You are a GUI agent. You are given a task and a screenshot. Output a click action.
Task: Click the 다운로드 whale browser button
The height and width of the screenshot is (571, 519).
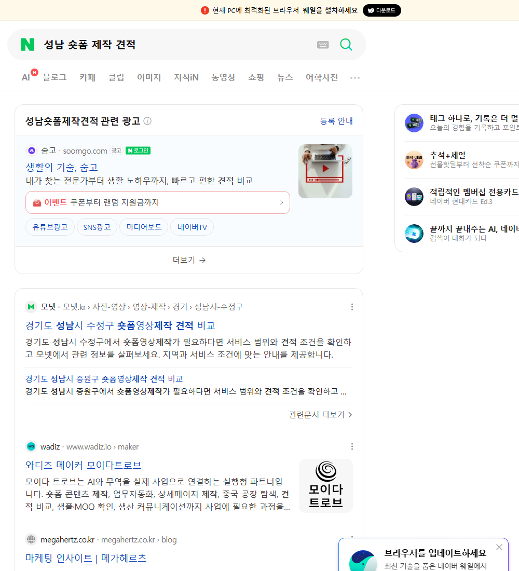pos(381,10)
